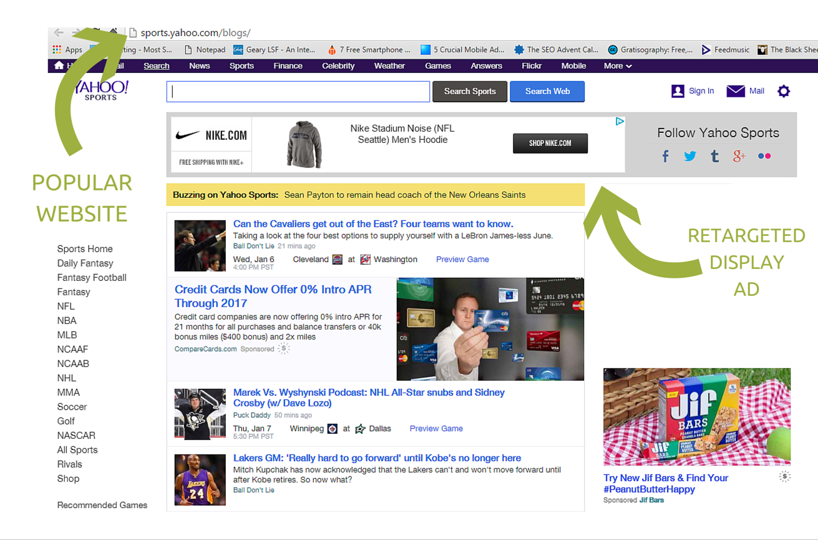
Task: Open the Try New Jif Bars sponsored link
Action: (666, 483)
